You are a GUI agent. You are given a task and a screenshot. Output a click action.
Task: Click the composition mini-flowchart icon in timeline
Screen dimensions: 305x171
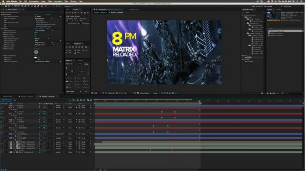point(70,100)
